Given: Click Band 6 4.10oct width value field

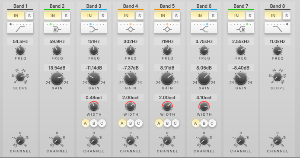Looking at the screenshot, I should click(204, 98).
